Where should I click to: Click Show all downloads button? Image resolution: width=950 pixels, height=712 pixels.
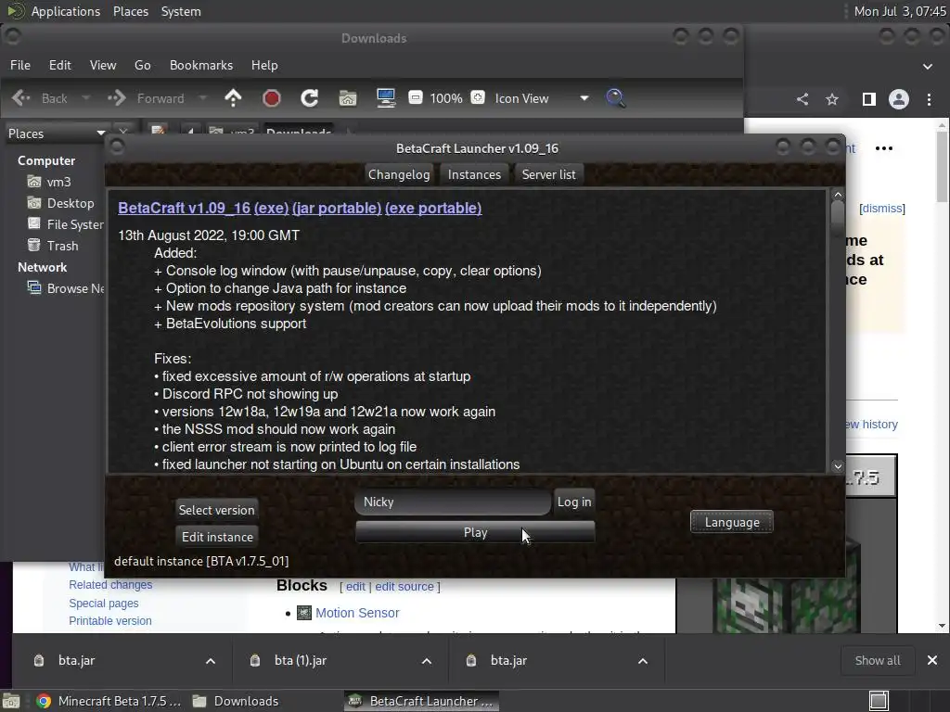pos(878,660)
